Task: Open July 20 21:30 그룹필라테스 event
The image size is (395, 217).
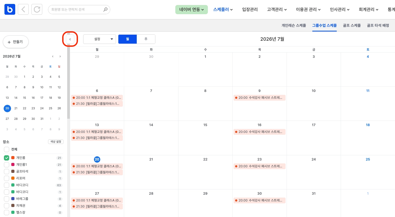Action: pyautogui.click(x=97, y=172)
